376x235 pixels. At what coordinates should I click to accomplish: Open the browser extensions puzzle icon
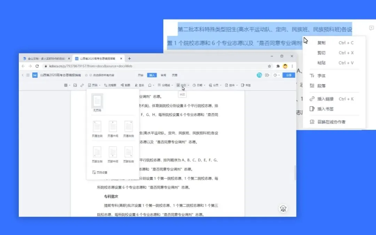point(278,66)
